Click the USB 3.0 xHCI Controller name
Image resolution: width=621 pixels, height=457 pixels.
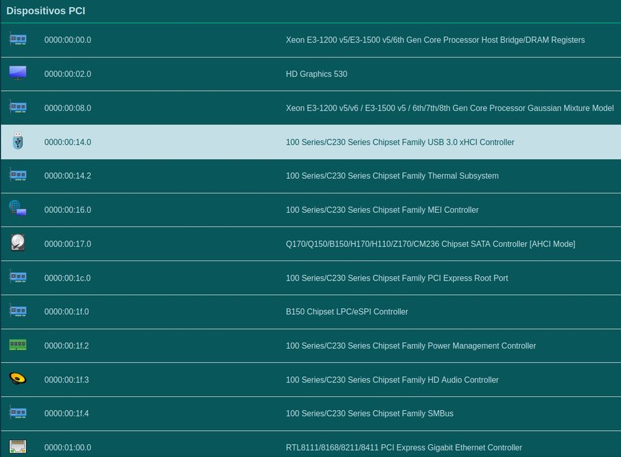pyautogui.click(x=400, y=142)
